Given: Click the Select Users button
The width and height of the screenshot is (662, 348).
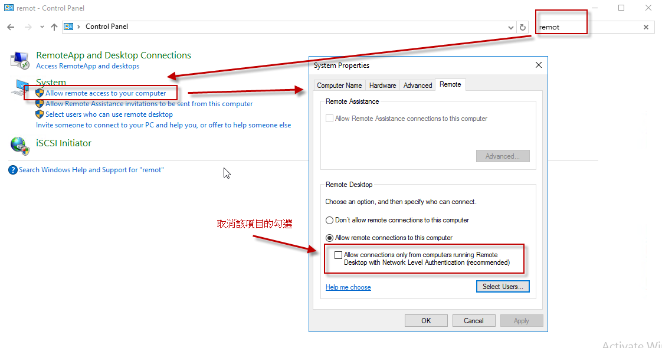Looking at the screenshot, I should click(x=502, y=287).
